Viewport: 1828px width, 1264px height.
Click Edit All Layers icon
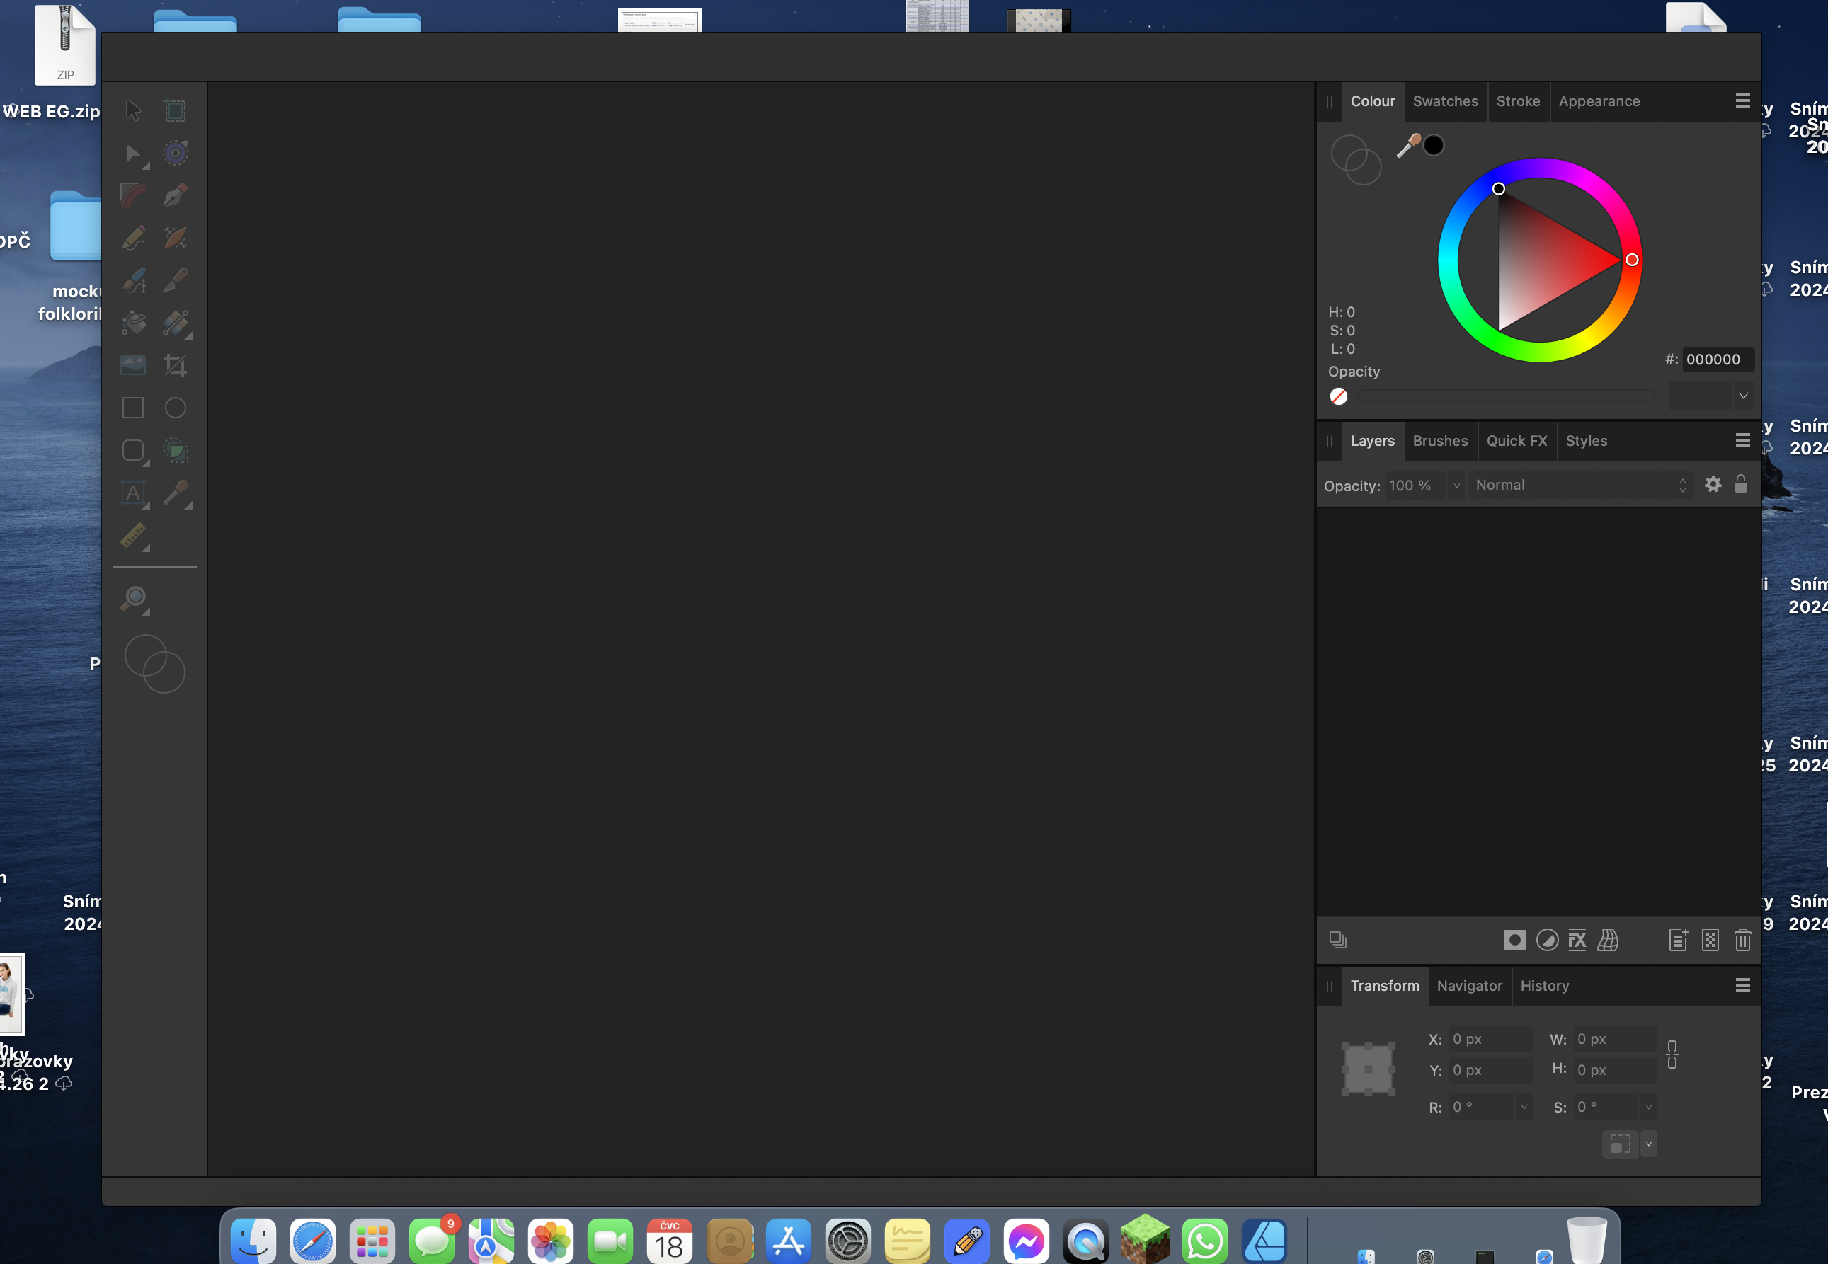tap(1338, 940)
